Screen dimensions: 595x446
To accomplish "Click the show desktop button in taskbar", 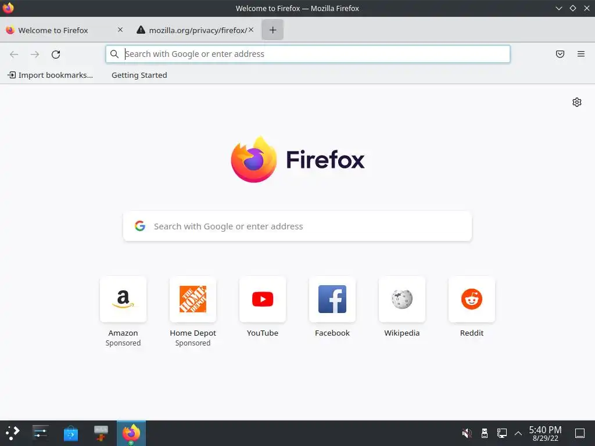I will pos(580,433).
